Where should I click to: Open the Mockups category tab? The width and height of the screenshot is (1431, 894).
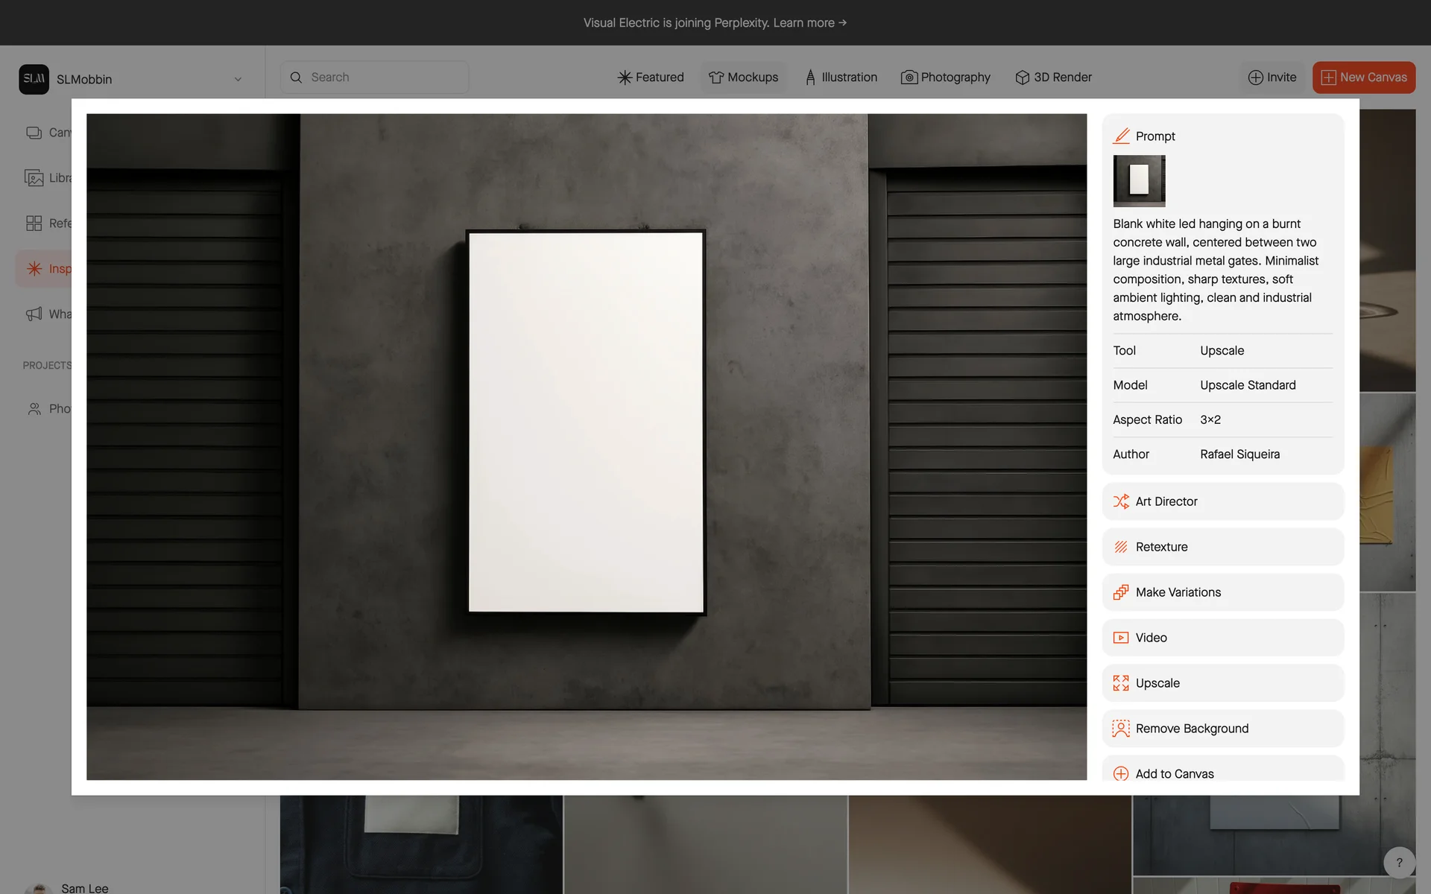pos(743,77)
